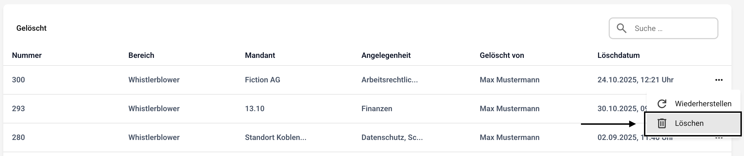The height and width of the screenshot is (156, 744).
Task: Sort by the Löschdatum column header
Action: tap(618, 55)
